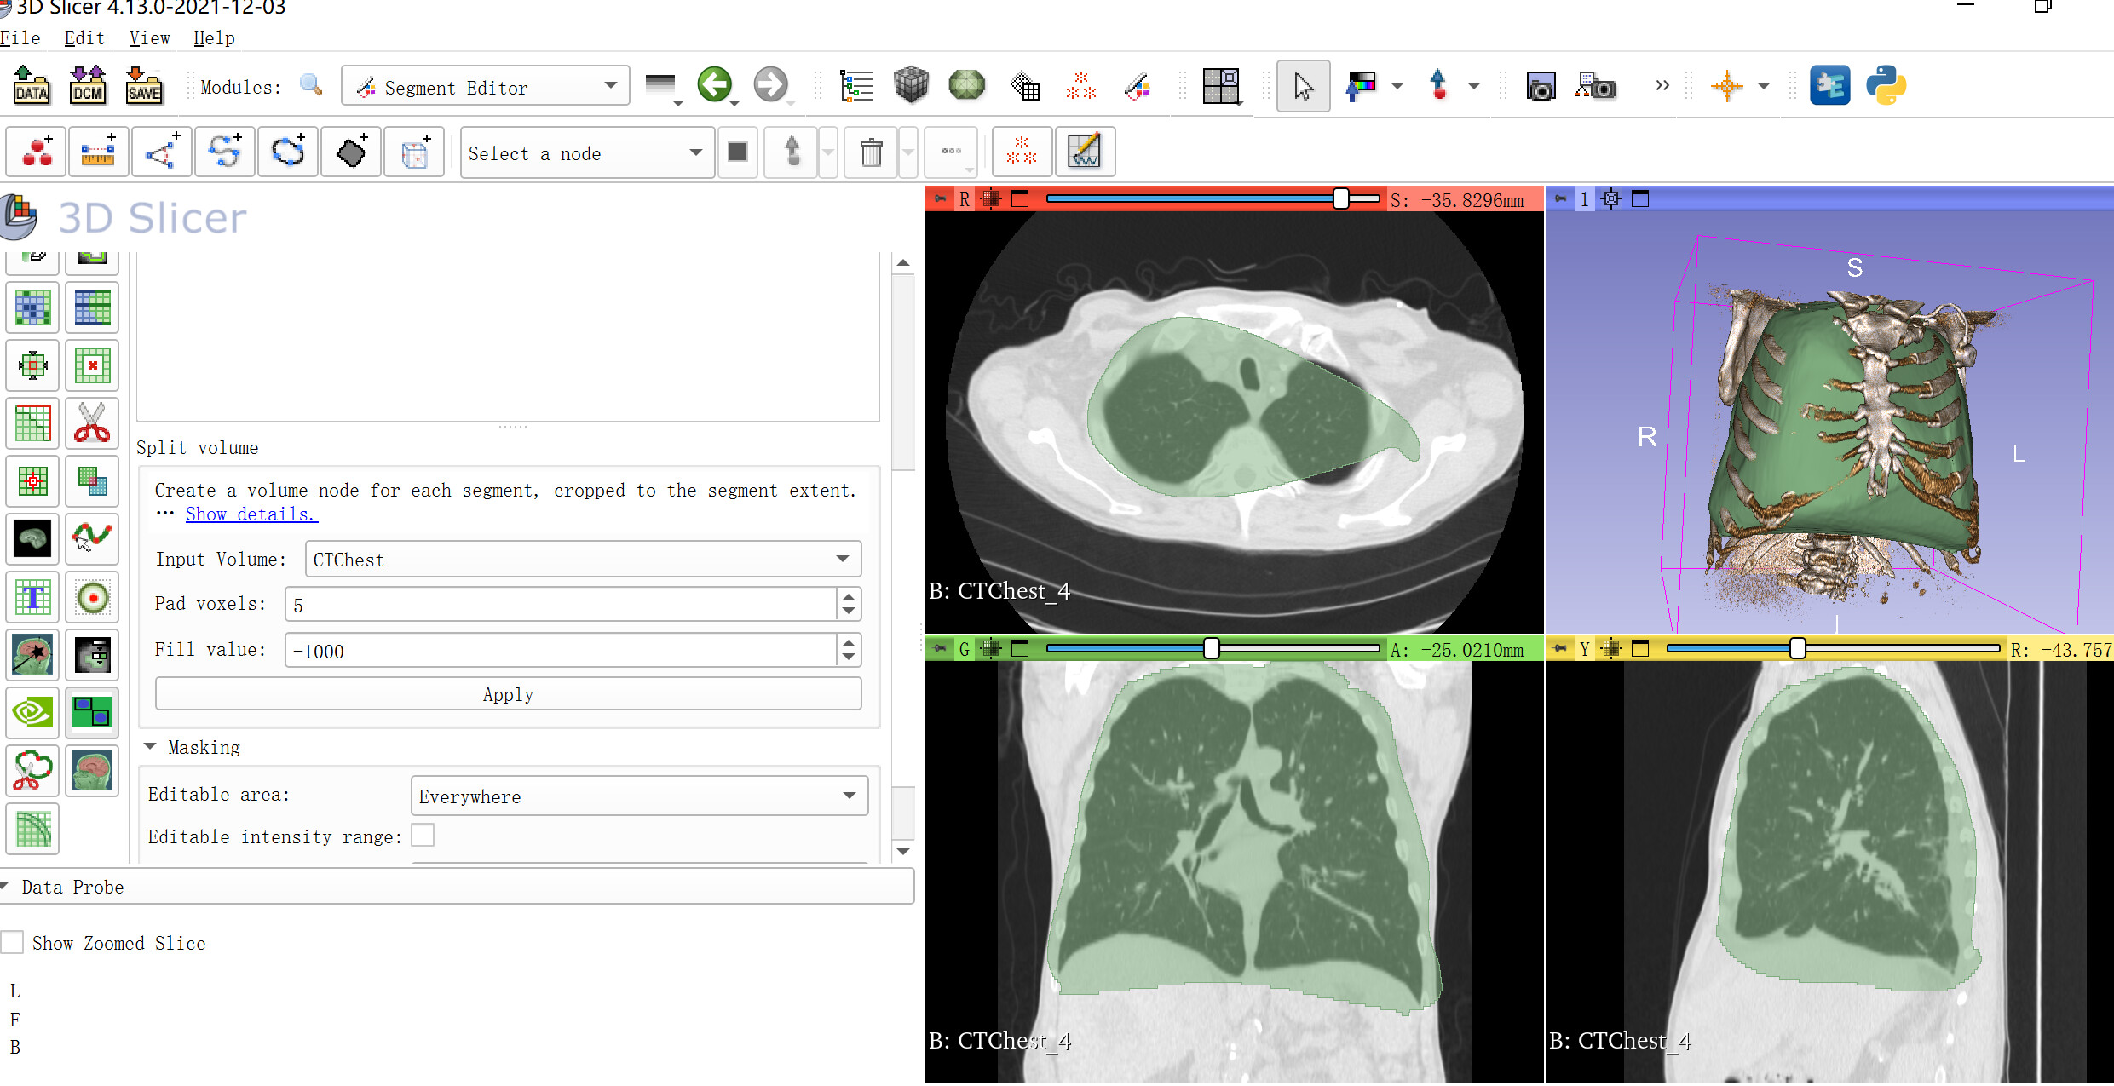Viewport: 2114px width, 1086px height.
Task: Click the screenshot capture camera icon
Action: click(1541, 87)
